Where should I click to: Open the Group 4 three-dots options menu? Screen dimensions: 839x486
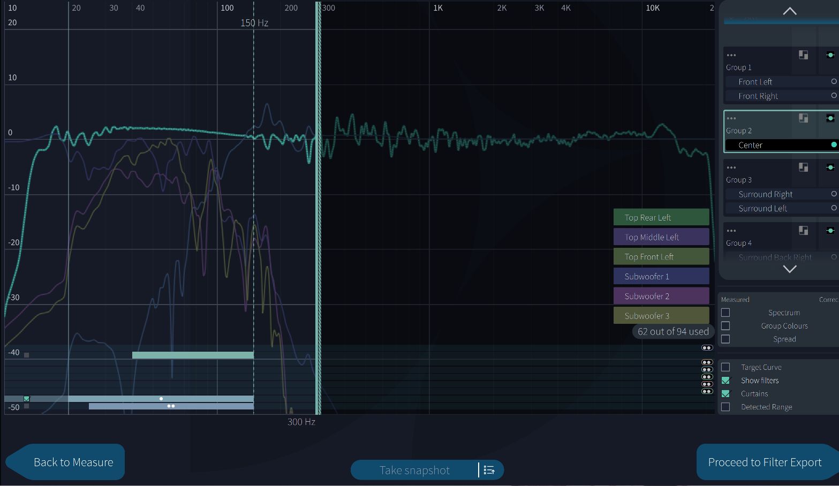pos(731,231)
